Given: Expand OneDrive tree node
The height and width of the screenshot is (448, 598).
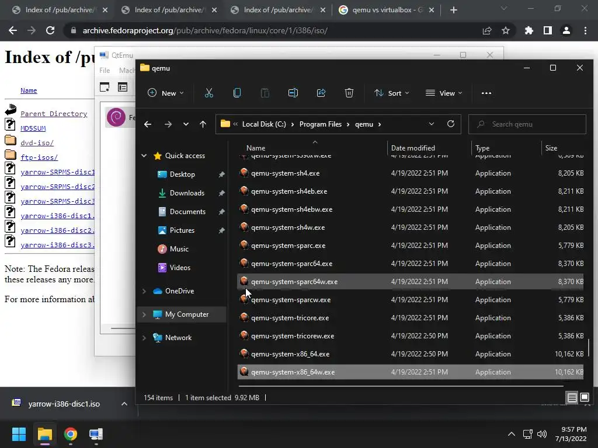Looking at the screenshot, I should click(144, 291).
